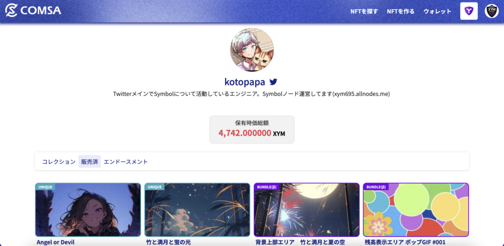Switch to the コレクション tab
504x246 pixels.
[59, 162]
